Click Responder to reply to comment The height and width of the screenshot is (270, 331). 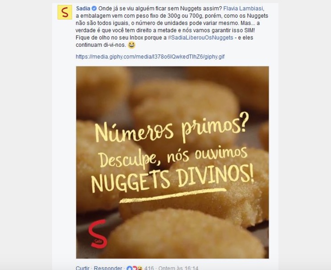108,268
